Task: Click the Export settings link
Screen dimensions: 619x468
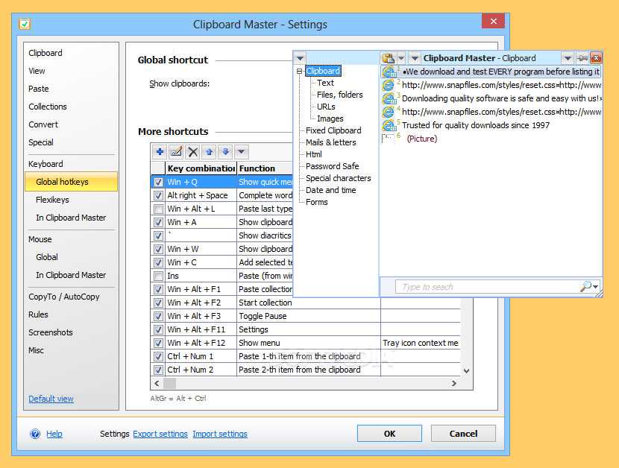Action: pyautogui.click(x=160, y=434)
